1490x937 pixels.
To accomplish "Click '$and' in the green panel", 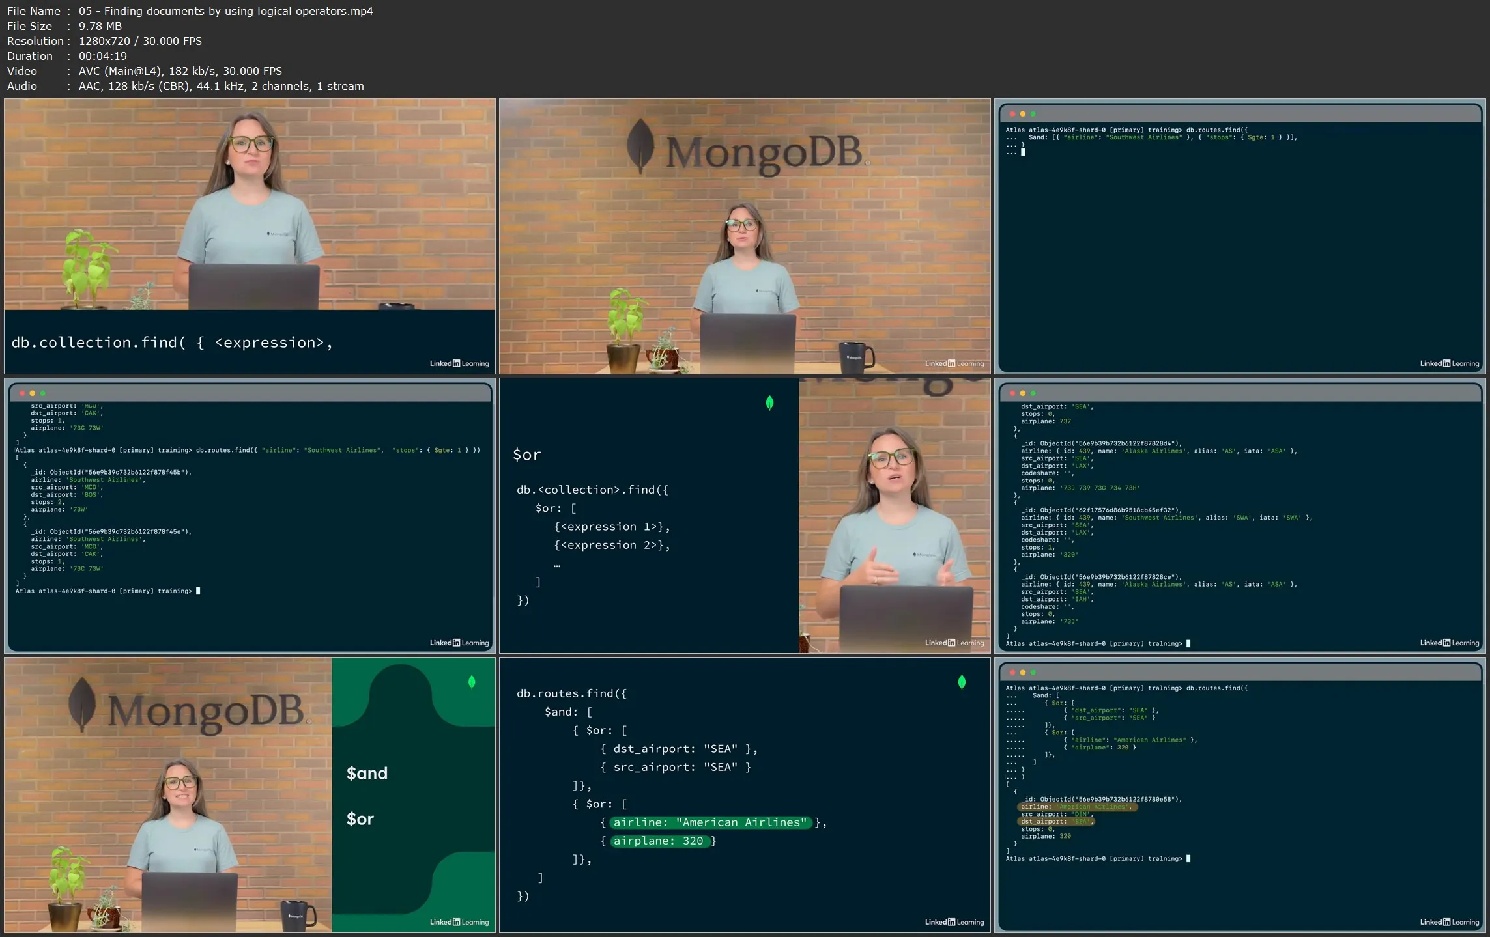I will (x=367, y=773).
